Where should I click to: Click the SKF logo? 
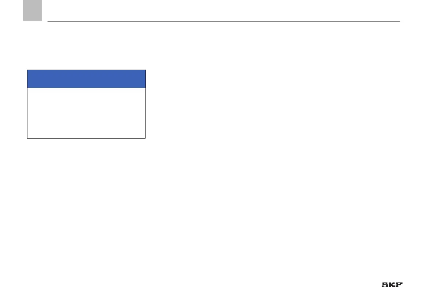click(x=392, y=285)
